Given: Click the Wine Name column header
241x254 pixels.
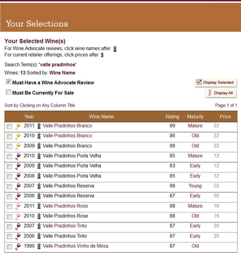Looking at the screenshot, I should (x=101, y=117).
